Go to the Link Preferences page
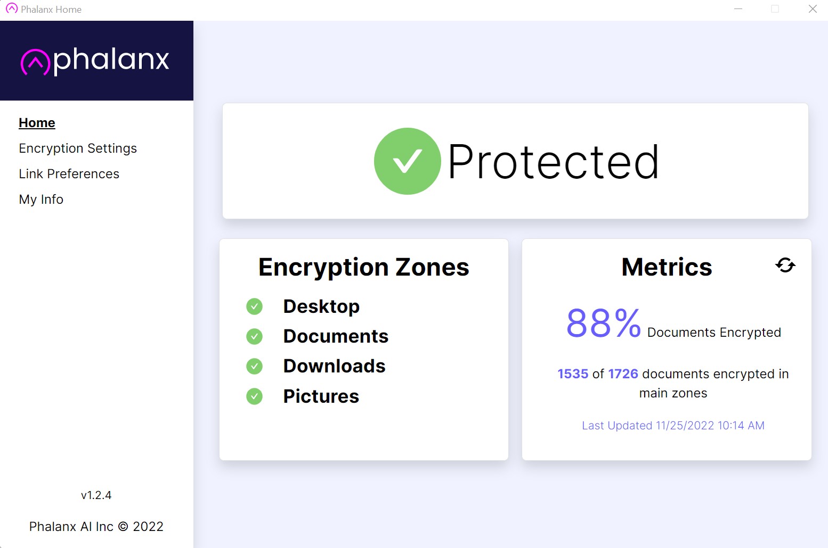The height and width of the screenshot is (548, 828). 69,174
